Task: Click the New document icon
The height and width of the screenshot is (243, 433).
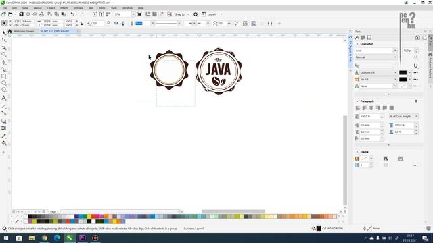Action: click(3, 14)
